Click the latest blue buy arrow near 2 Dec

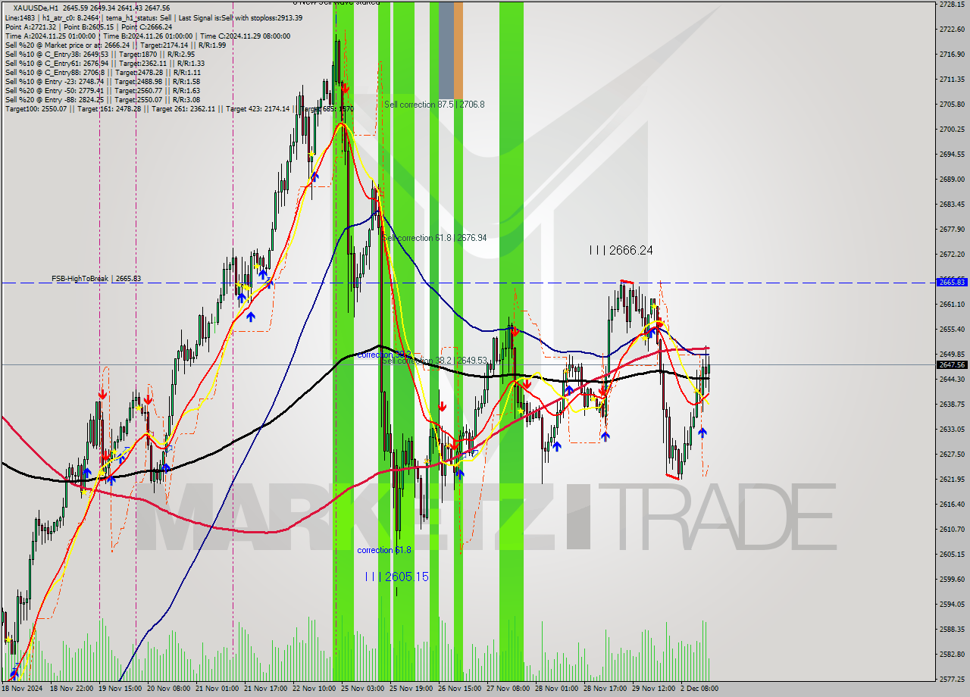(702, 433)
